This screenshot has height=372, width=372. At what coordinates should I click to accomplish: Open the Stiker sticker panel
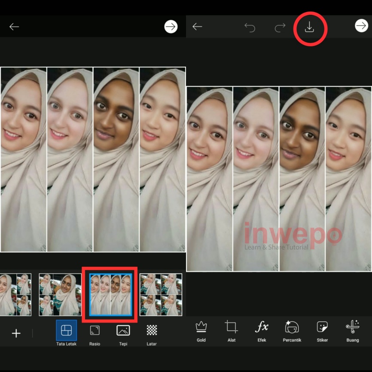pos(322,331)
